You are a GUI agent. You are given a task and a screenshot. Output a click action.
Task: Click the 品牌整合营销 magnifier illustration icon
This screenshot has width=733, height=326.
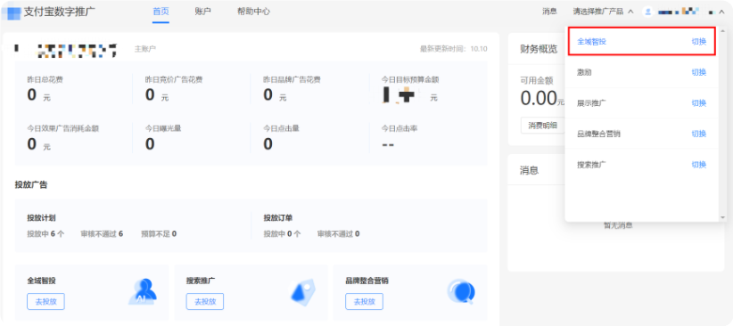pyautogui.click(x=461, y=292)
